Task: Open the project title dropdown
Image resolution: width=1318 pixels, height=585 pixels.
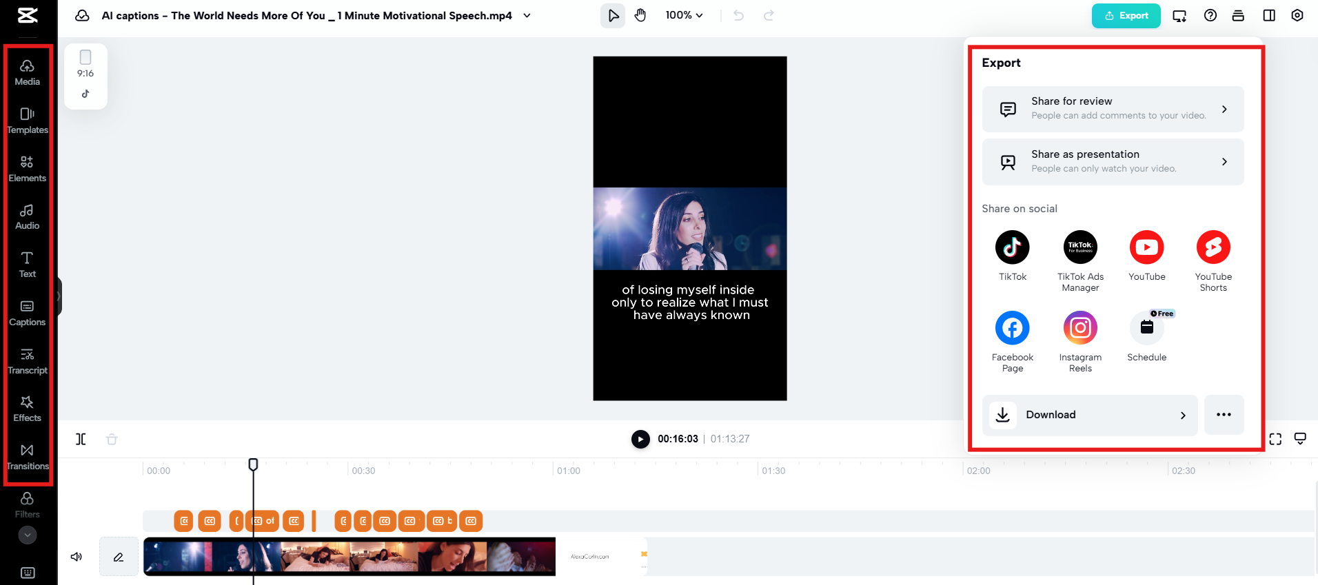Action: pyautogui.click(x=527, y=15)
